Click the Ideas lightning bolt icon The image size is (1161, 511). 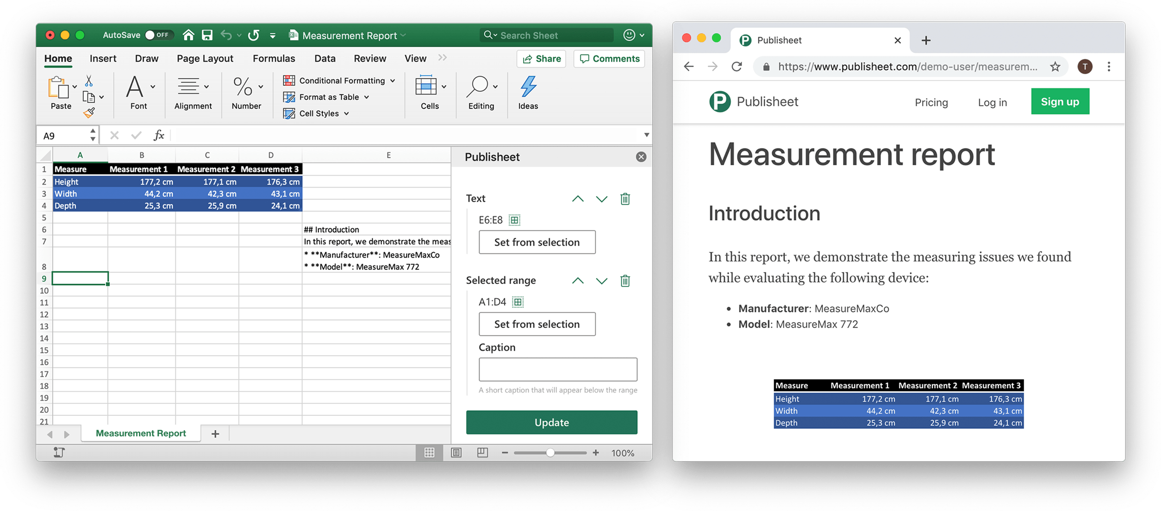click(x=528, y=87)
